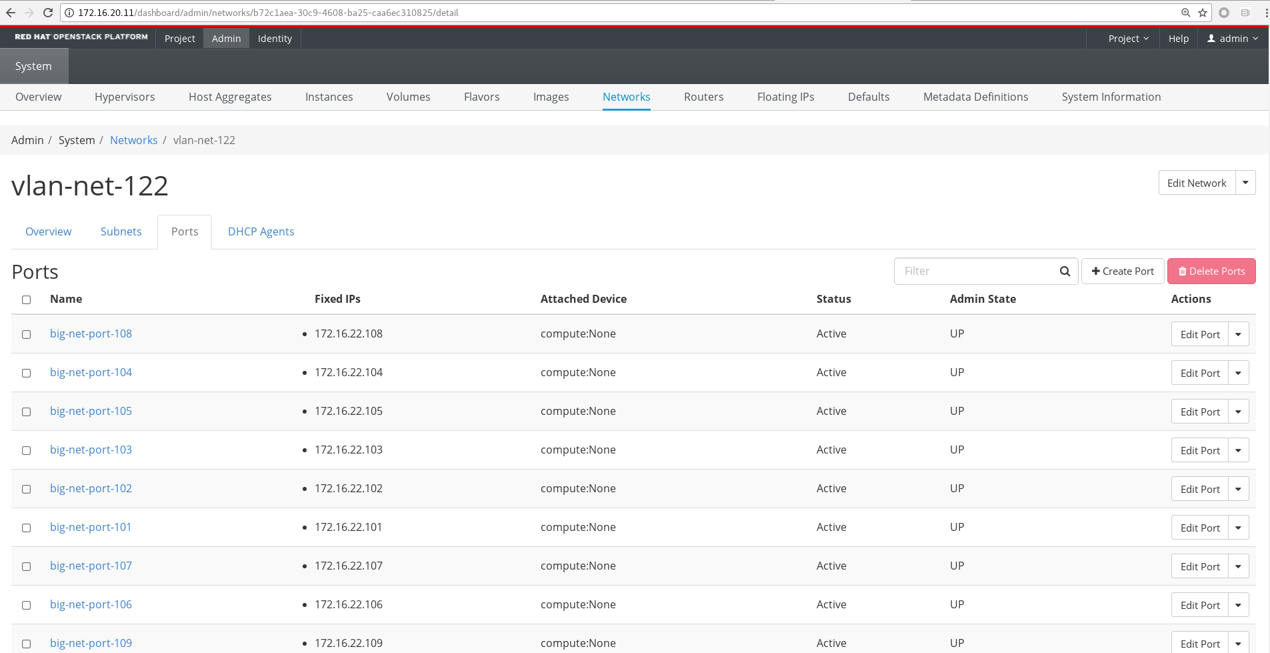Bookmark this page with the star icon
This screenshot has width=1270, height=653.
pos(1203,13)
